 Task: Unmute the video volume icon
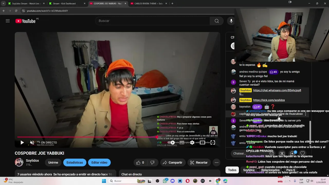click(32, 143)
